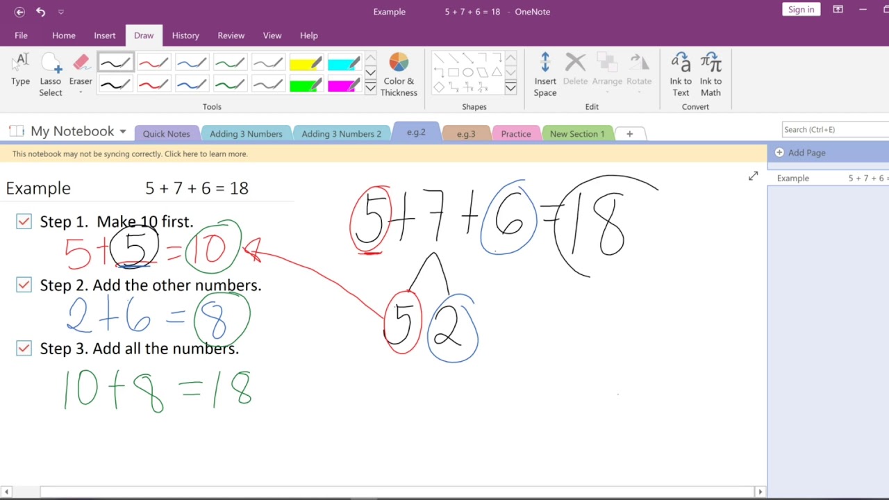Switch to the View ribbon tab
889x500 pixels.
click(272, 35)
